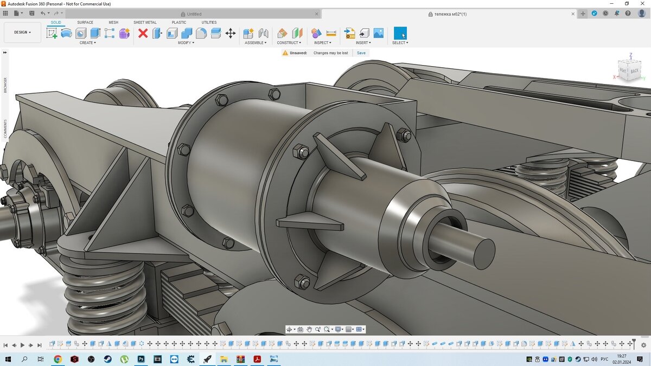Expand the MODIFY dropdown menu
The height and width of the screenshot is (366, 651).
click(x=186, y=43)
